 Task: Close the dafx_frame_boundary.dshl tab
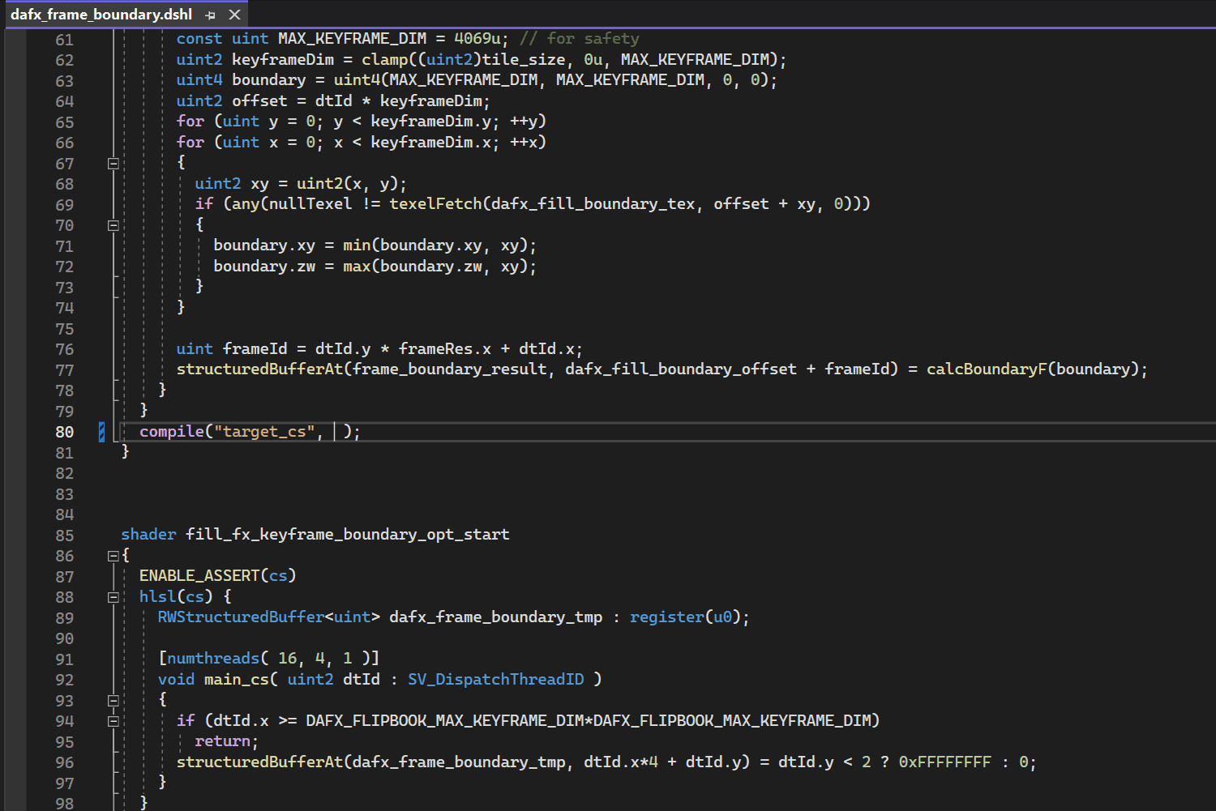coord(235,14)
